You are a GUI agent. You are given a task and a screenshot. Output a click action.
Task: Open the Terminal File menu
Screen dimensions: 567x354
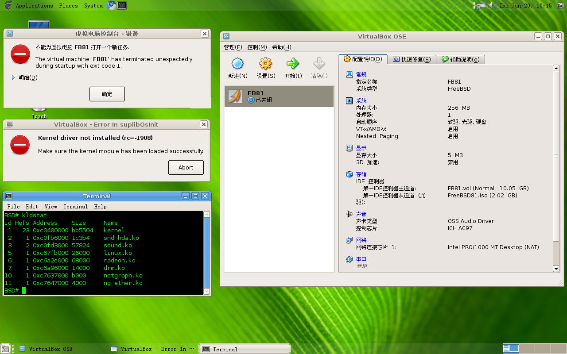13,207
